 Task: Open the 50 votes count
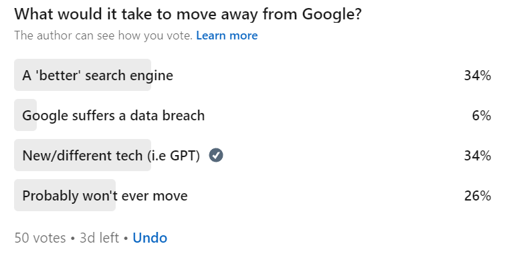click(40, 238)
